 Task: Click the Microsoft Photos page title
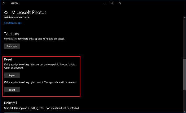click(29, 13)
